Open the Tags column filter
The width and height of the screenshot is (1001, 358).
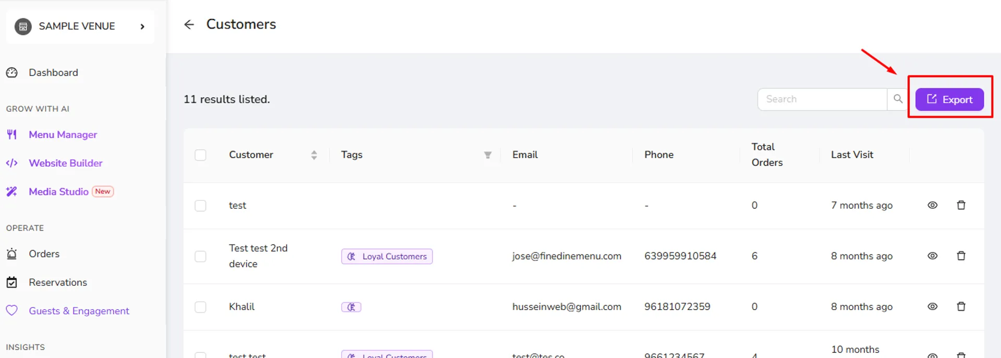coord(487,155)
